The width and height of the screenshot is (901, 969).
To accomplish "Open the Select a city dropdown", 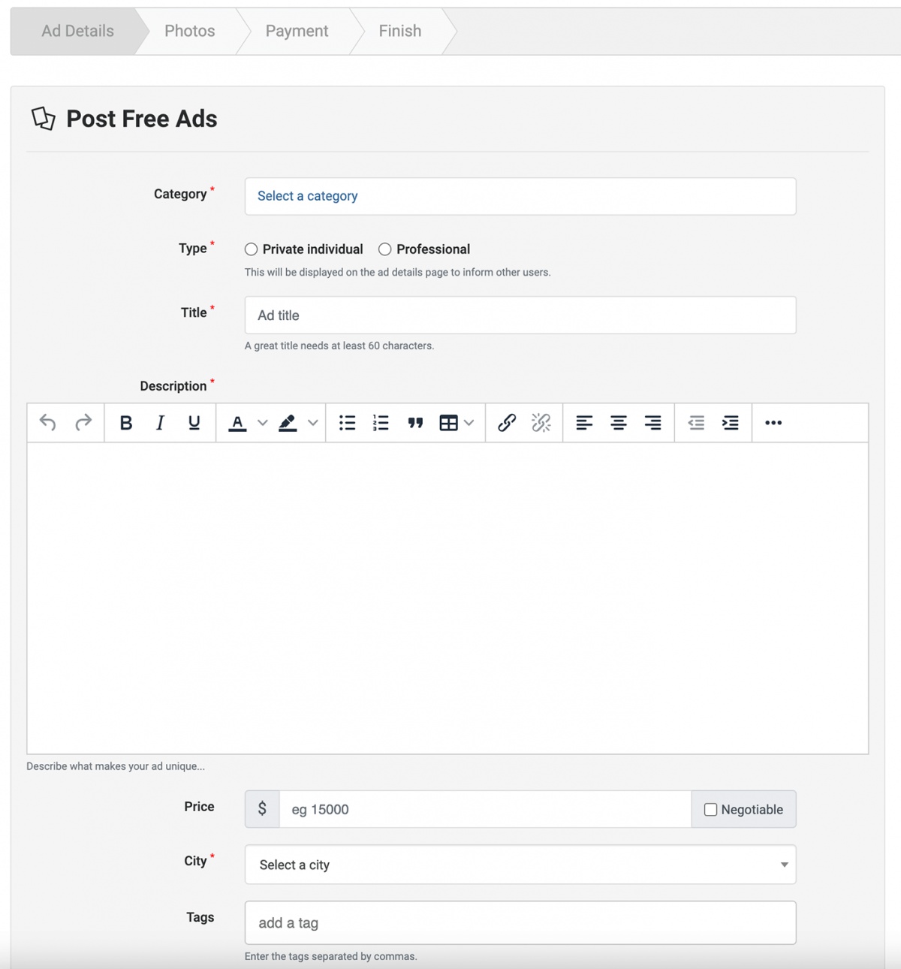I will click(520, 865).
